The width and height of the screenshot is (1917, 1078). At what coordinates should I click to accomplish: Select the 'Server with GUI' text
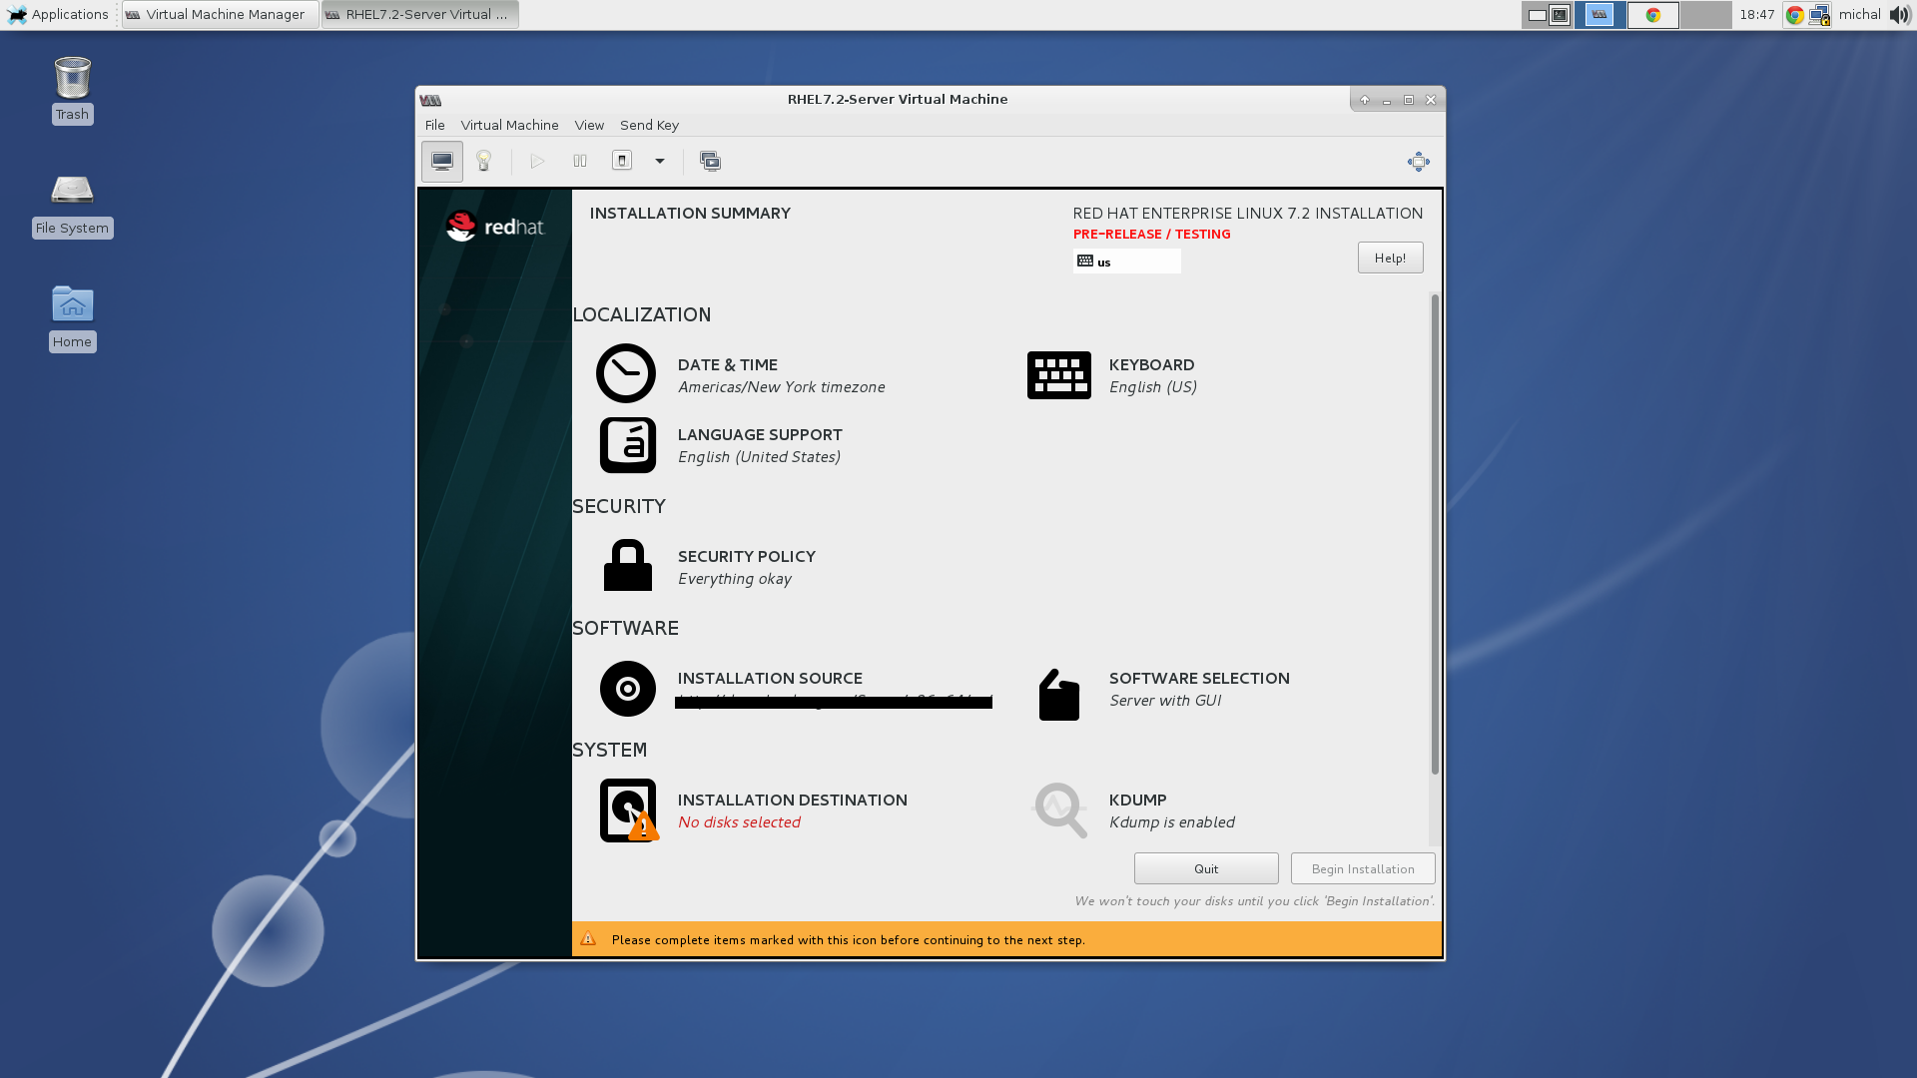[1165, 701]
